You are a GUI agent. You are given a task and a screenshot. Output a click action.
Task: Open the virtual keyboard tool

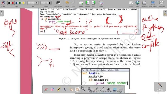pos(121,89)
